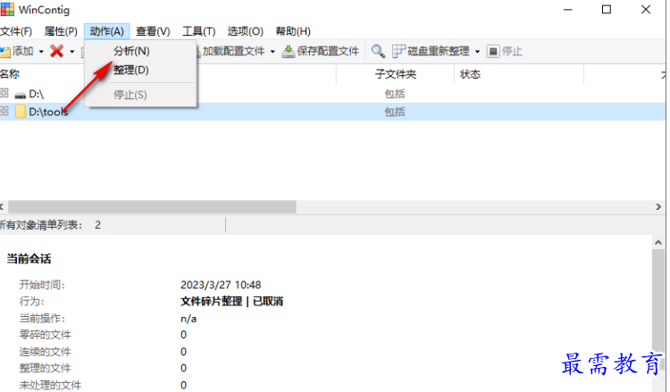Open the 查看(V) menu
Screen dimensions: 670x392
click(x=153, y=31)
